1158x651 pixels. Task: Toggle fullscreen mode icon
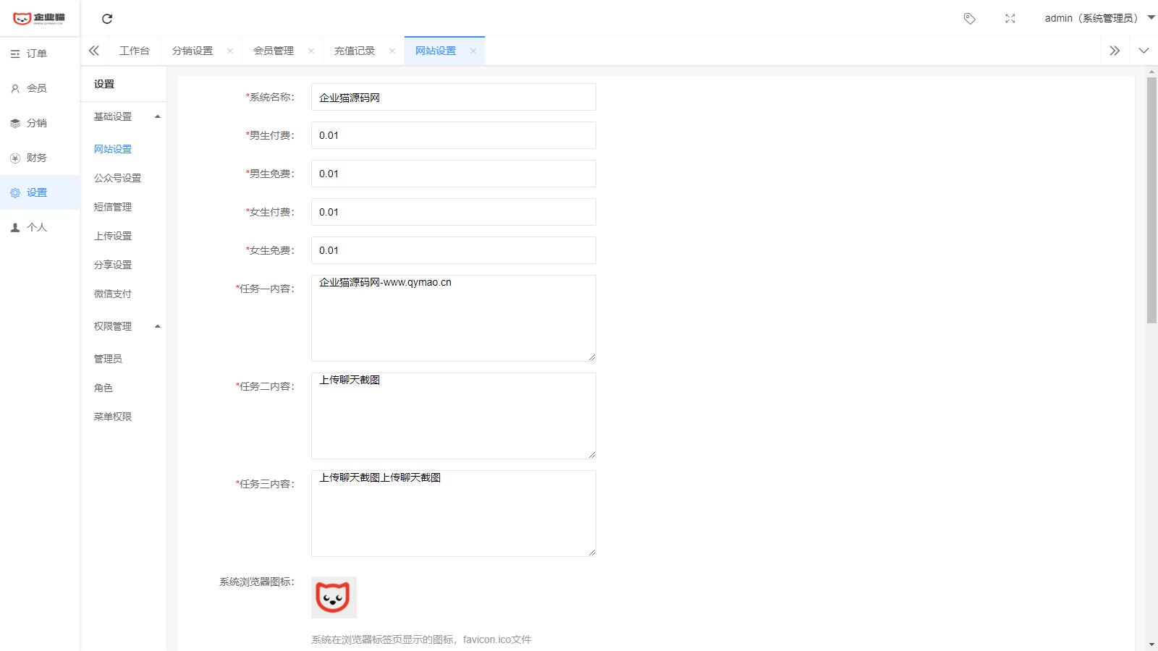[x=1010, y=19]
